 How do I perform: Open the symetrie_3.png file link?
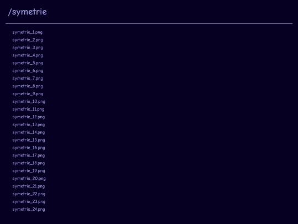[28, 48]
